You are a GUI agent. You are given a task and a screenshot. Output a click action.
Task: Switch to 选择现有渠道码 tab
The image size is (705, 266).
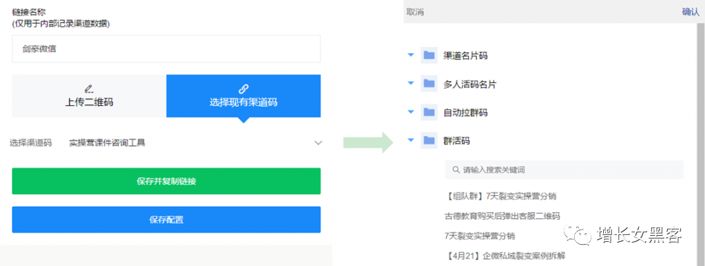pyautogui.click(x=243, y=96)
